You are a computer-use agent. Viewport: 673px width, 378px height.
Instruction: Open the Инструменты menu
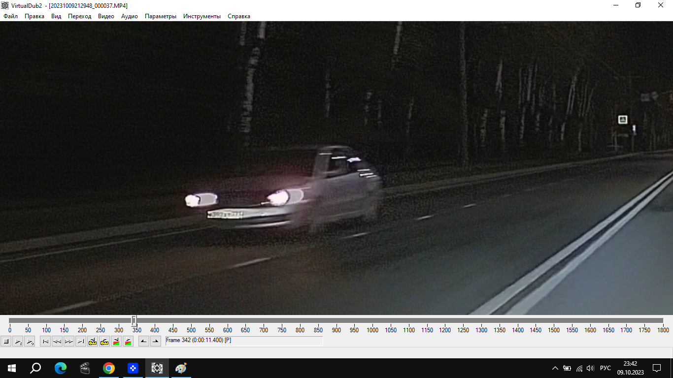202,16
